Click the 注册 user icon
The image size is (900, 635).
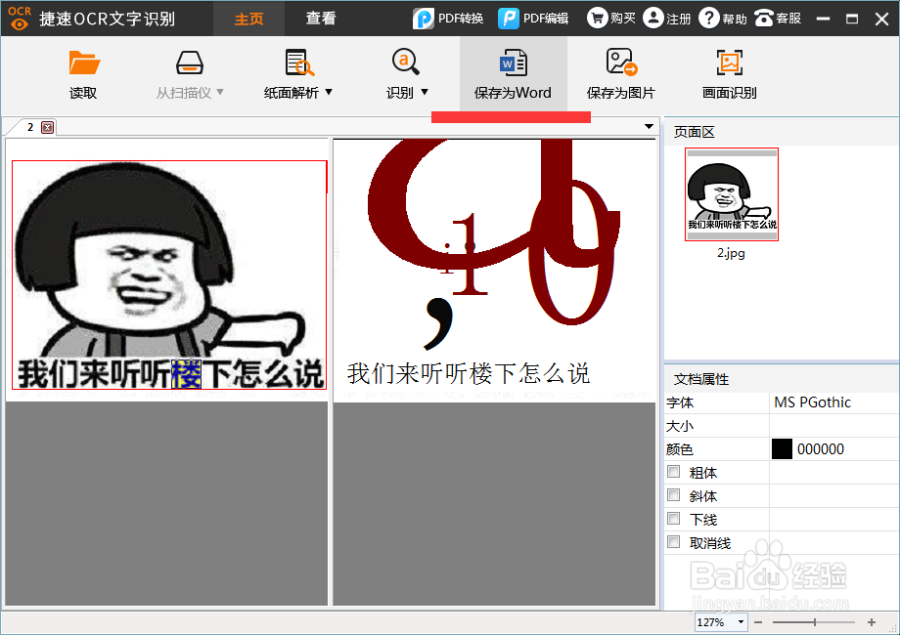click(653, 19)
